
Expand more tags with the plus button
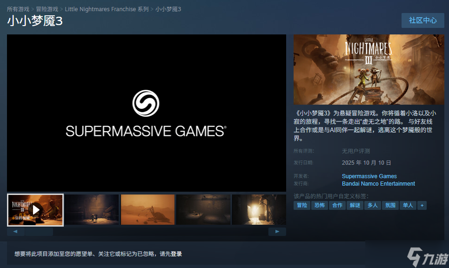tap(422, 205)
